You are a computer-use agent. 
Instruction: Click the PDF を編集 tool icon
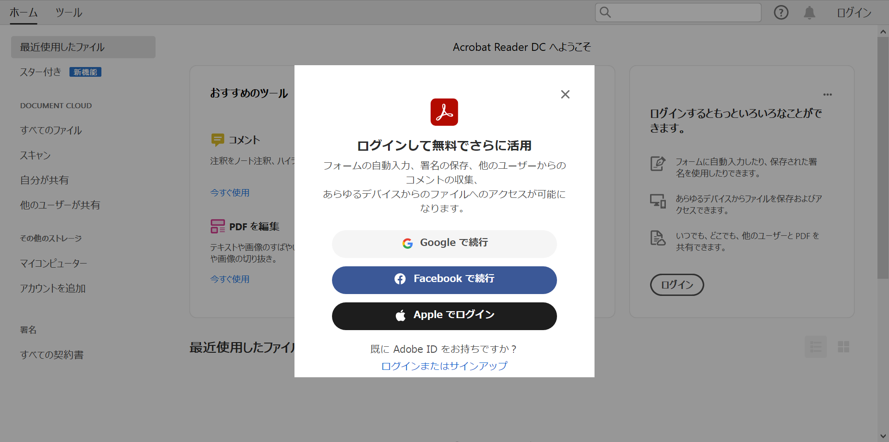[218, 226]
